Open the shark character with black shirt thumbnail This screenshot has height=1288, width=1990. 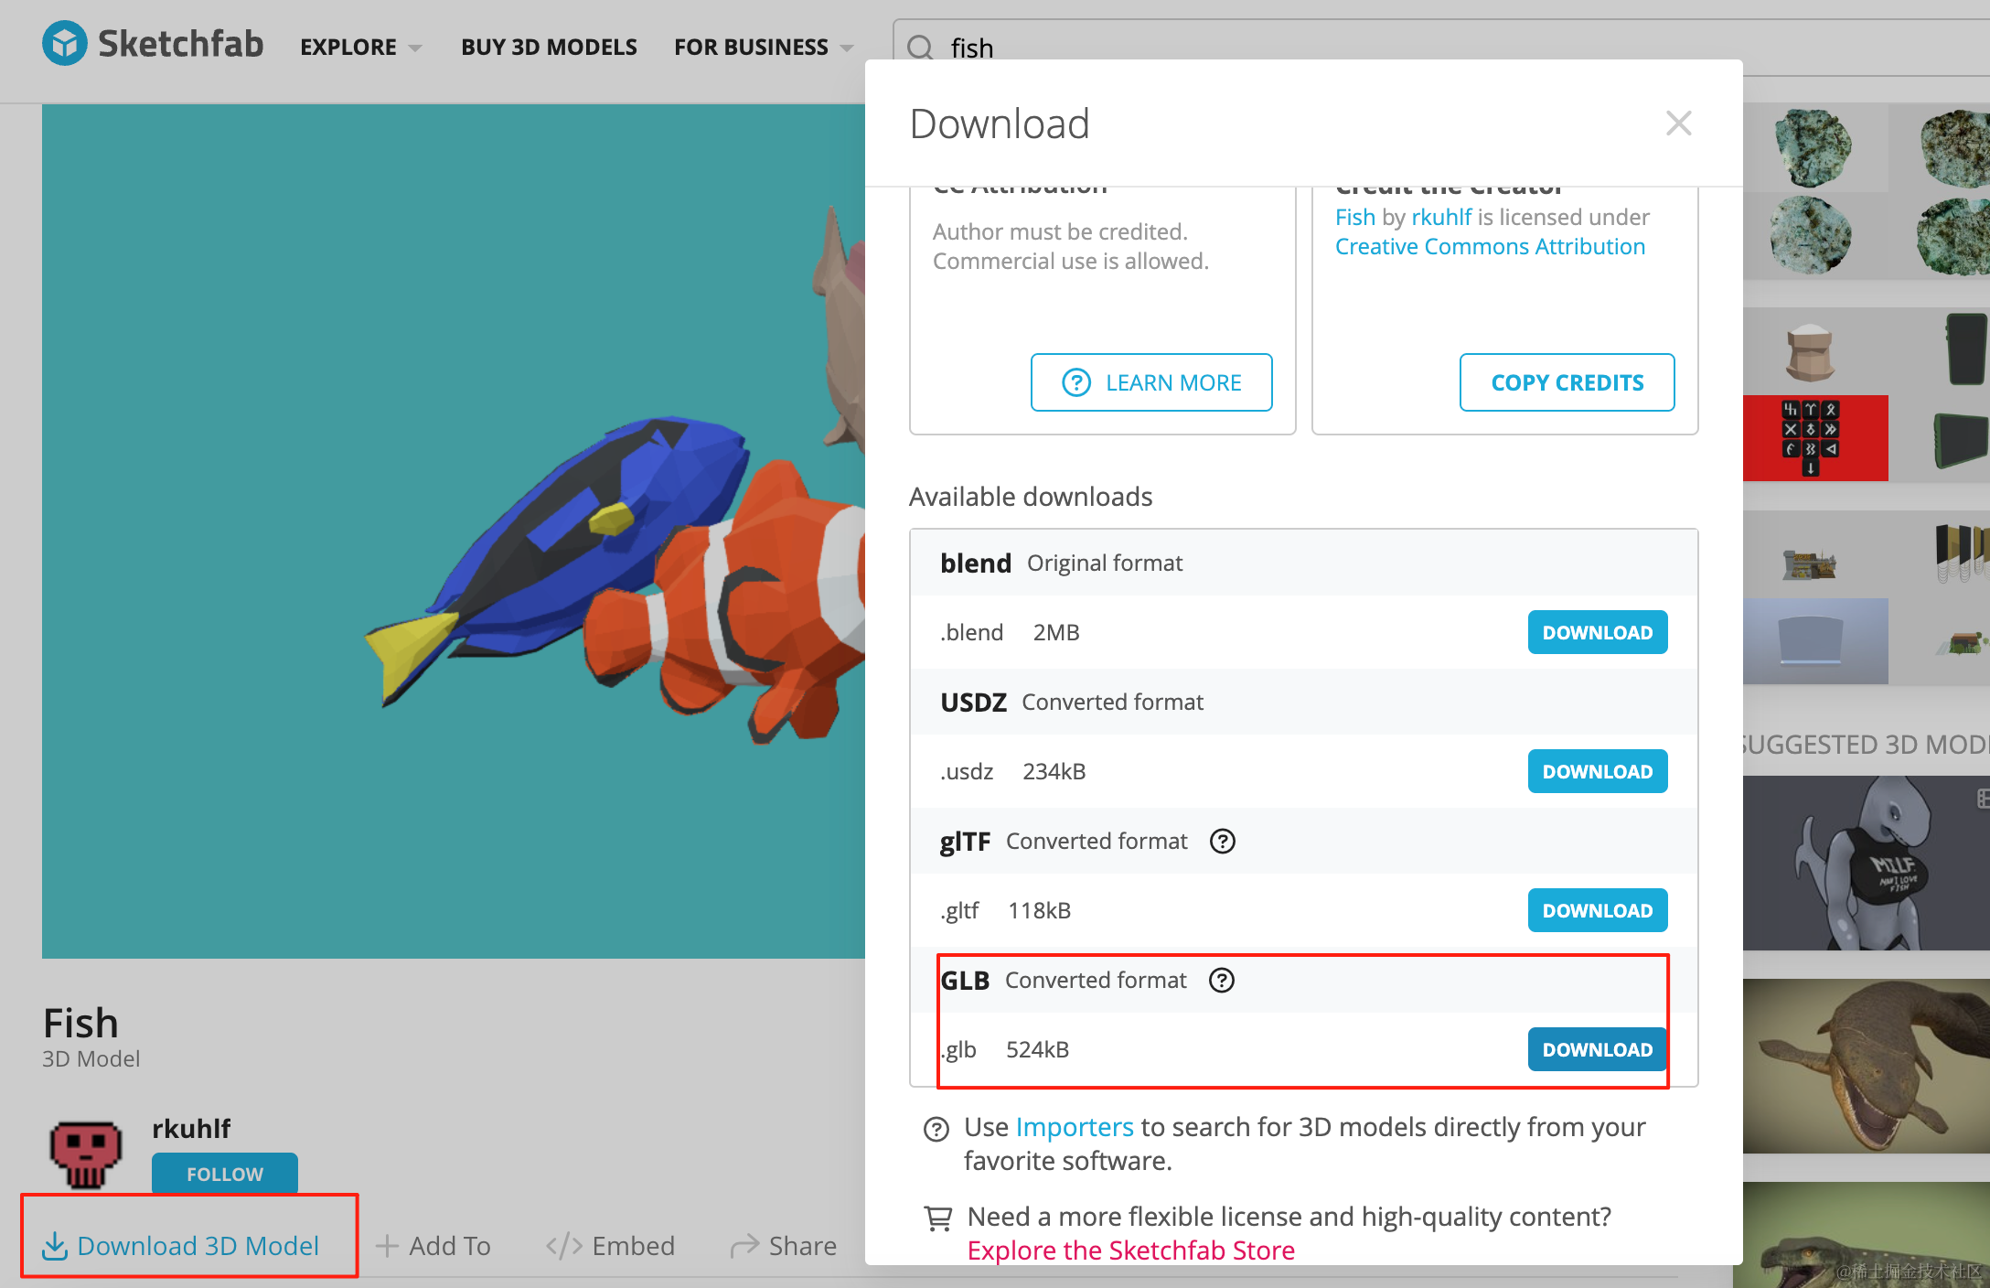[x=1867, y=864]
